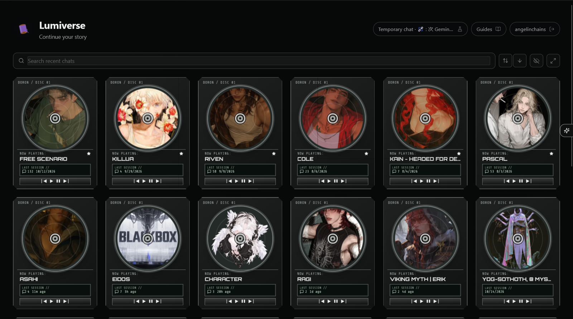The height and width of the screenshot is (319, 573).
Task: Click the sort order toggle icon
Action: pos(505,61)
